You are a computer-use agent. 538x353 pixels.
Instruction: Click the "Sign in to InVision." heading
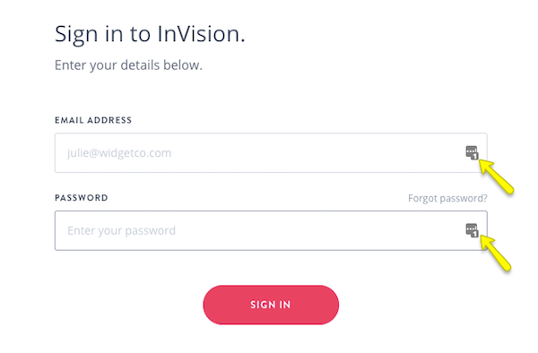(x=150, y=35)
